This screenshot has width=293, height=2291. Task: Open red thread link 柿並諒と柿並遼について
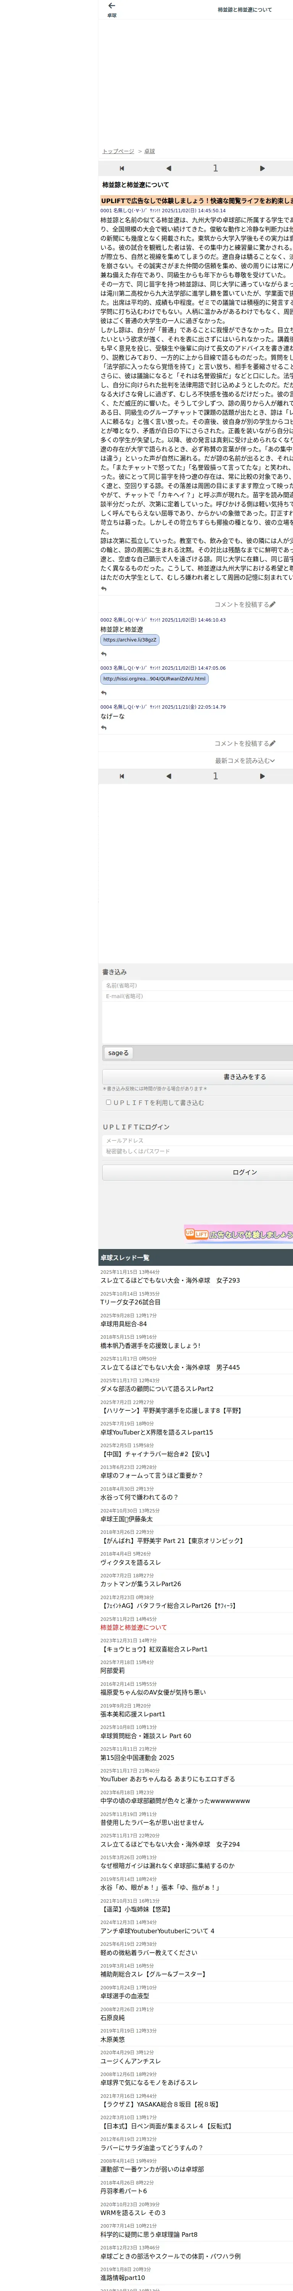click(x=133, y=1627)
